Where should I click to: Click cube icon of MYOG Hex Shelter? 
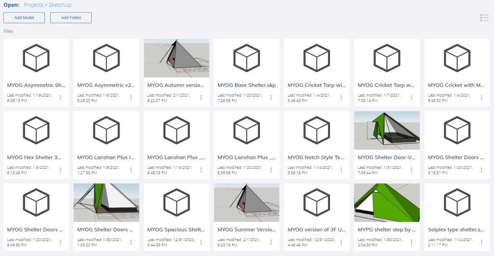pos(36,130)
